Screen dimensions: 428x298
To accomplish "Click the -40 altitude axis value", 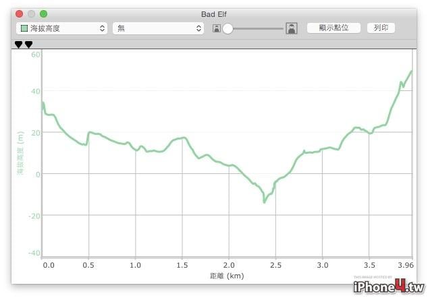I will (34, 253).
